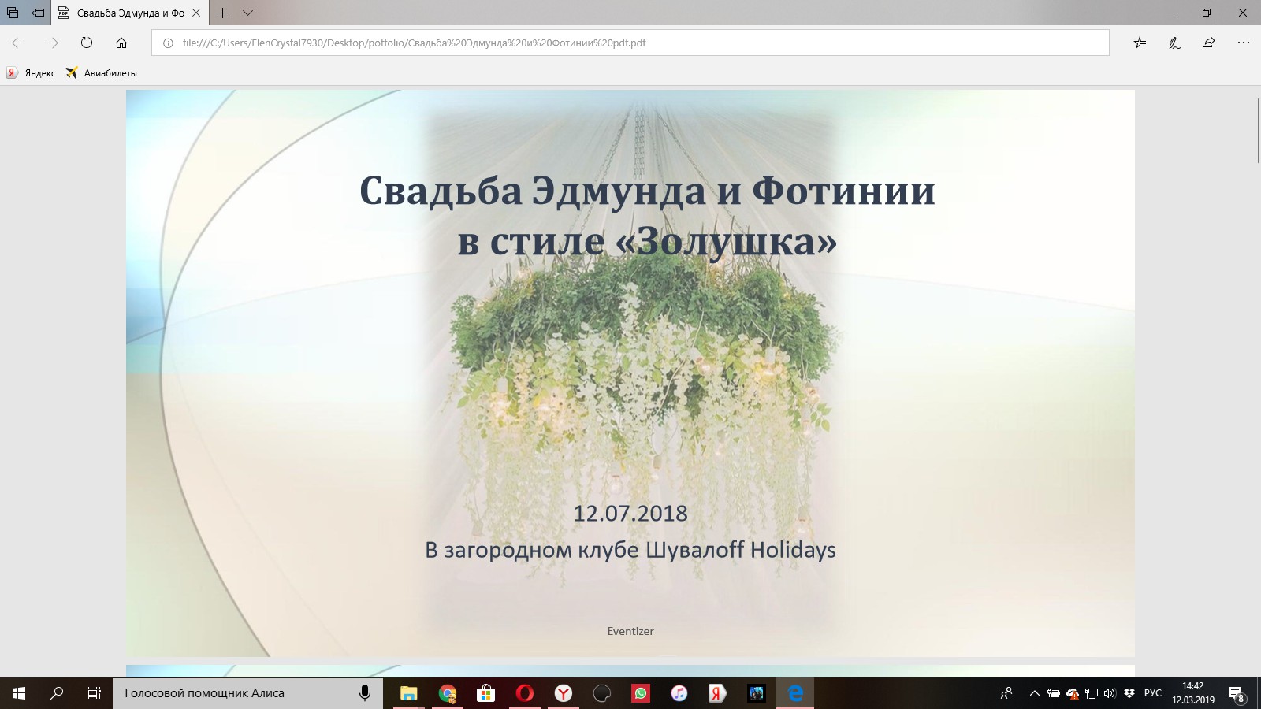Screen dimensions: 1261x709
Task: Click the Eventizer text on the slide
Action: (x=630, y=631)
